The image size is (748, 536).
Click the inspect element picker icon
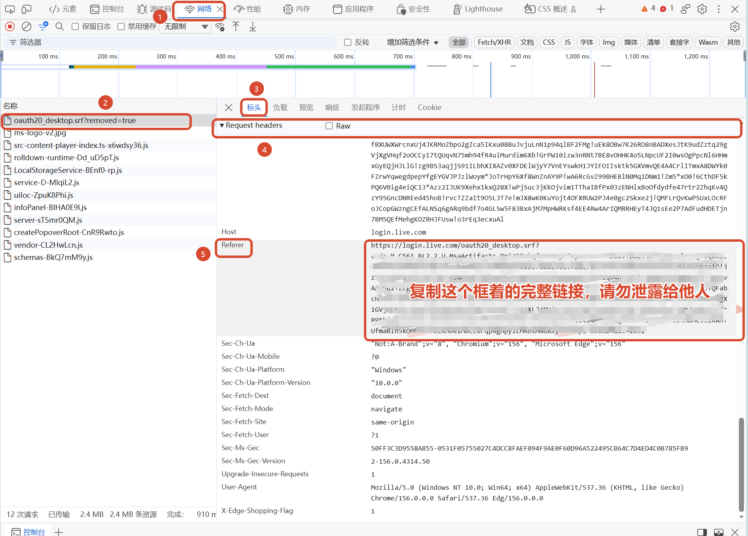(10, 9)
